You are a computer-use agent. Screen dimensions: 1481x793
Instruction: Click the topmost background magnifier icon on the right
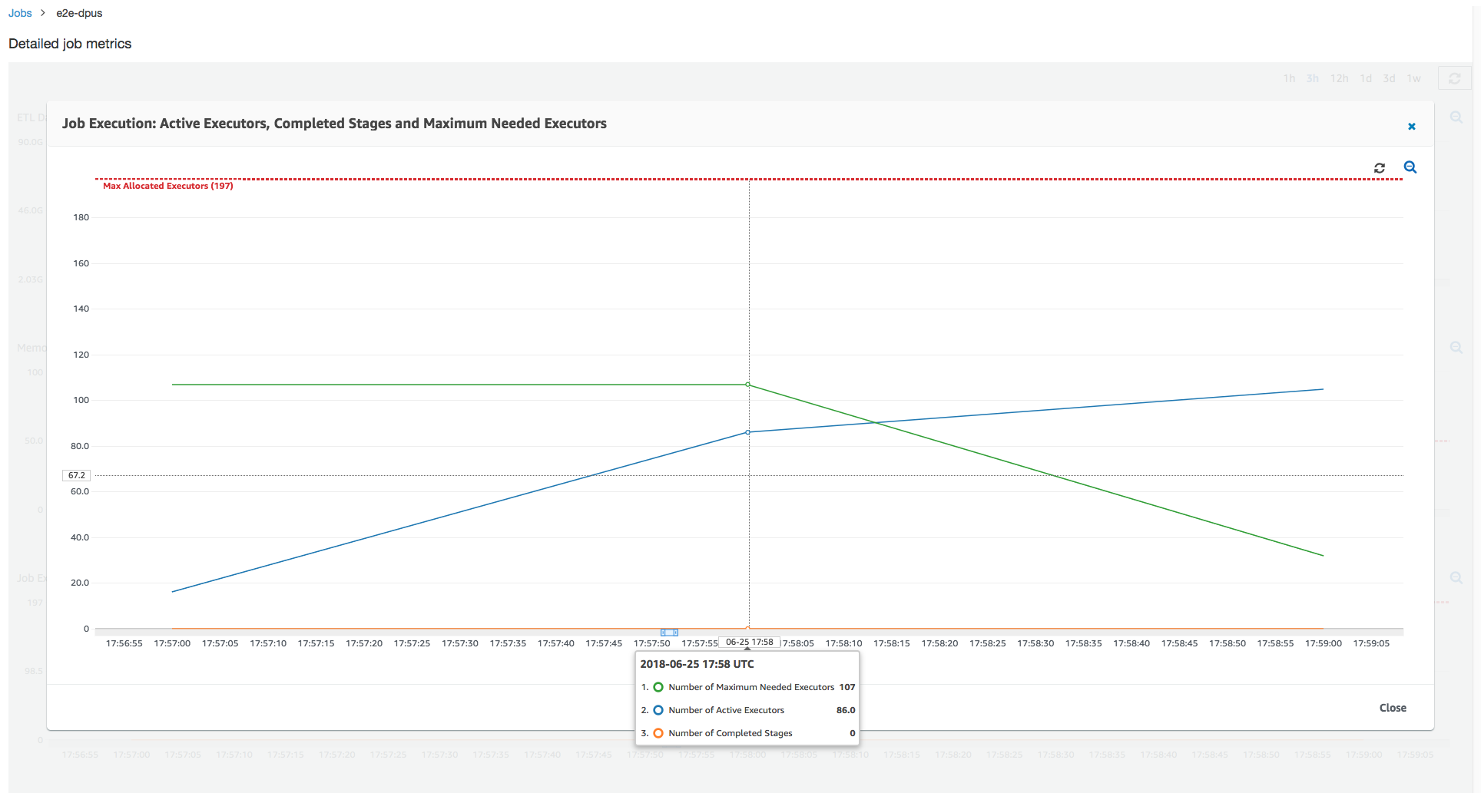tap(1456, 117)
